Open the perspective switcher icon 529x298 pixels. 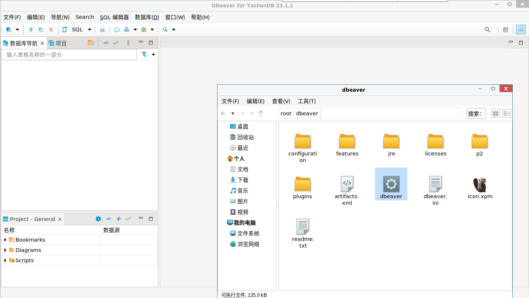506,29
